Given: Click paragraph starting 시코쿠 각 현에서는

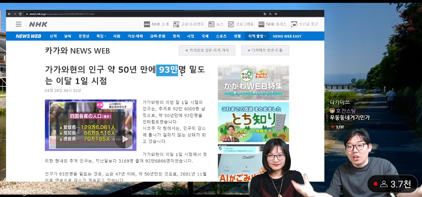Looking at the screenshot, I should [x=173, y=134].
